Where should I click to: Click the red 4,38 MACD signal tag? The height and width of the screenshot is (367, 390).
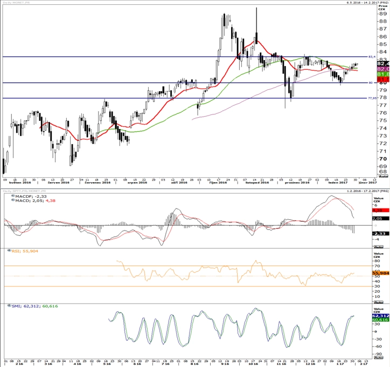[380, 210]
